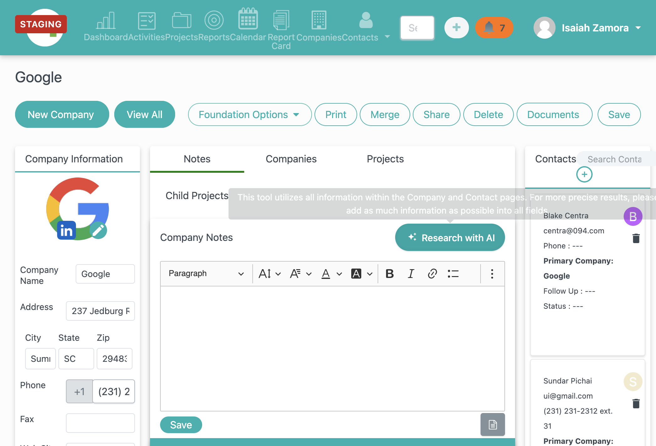This screenshot has width=656, height=446.
Task: Click the LinkedIn badge on Google logo
Action: coord(66,231)
